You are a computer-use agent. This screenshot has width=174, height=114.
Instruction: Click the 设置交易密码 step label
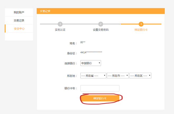(x=101, y=30)
